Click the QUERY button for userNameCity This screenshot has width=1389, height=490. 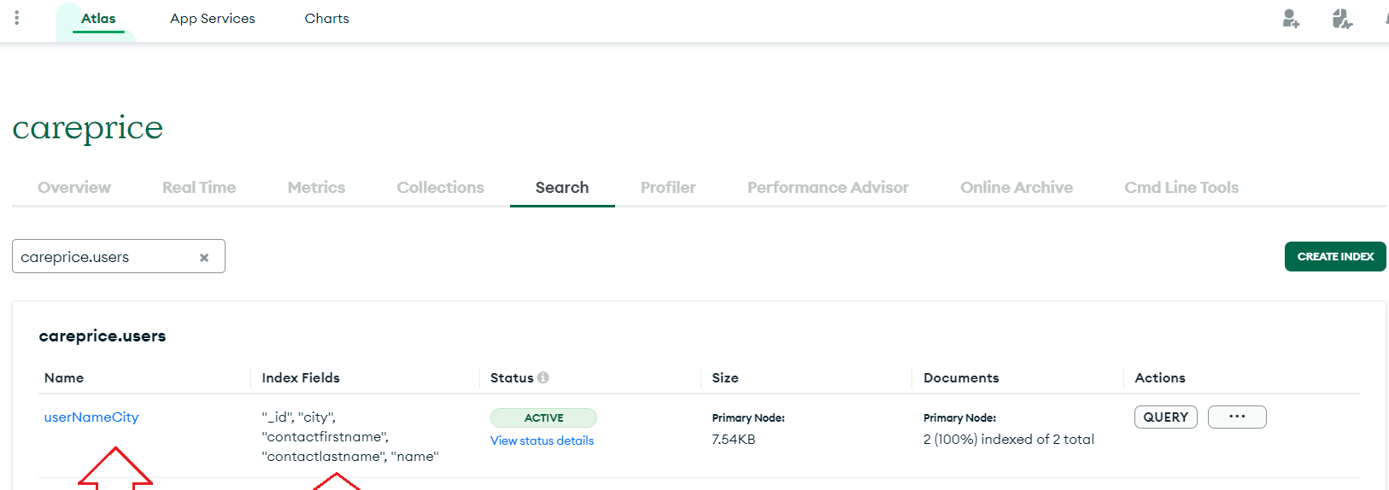coord(1166,417)
